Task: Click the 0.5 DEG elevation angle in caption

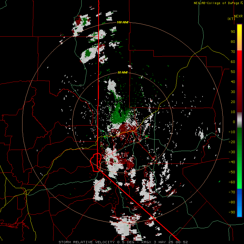Action: point(126,242)
